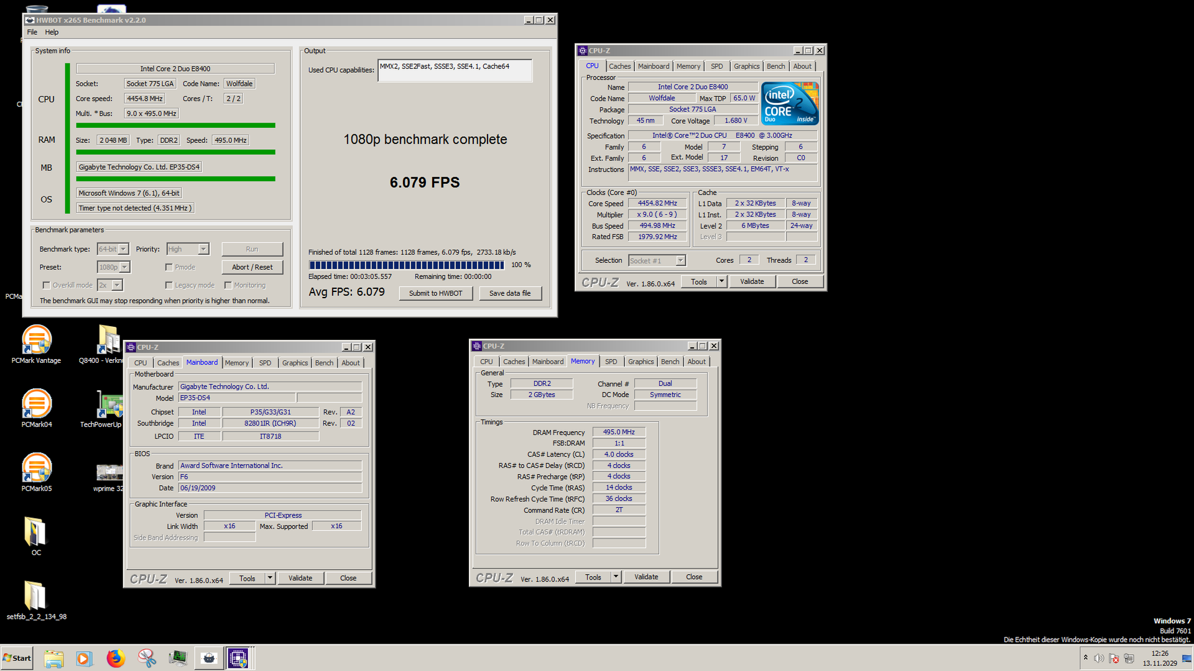Image resolution: width=1194 pixels, height=671 pixels.
Task: Expand Tools arrow in CPU-Z Mainboard window
Action: tap(270, 578)
